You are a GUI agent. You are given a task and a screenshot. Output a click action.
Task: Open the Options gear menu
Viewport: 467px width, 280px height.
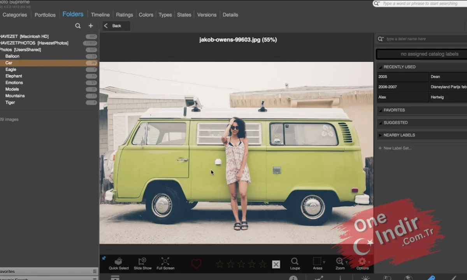(x=362, y=263)
